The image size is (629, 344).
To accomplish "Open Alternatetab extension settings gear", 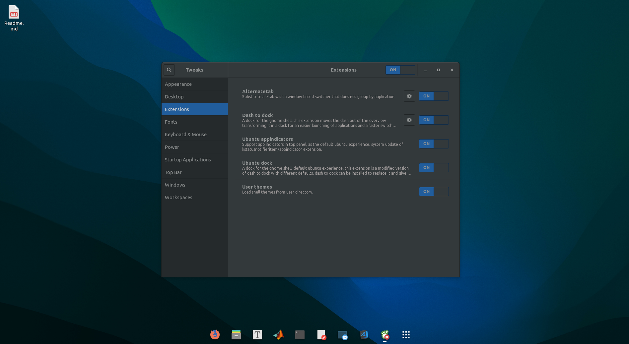I will [x=409, y=96].
